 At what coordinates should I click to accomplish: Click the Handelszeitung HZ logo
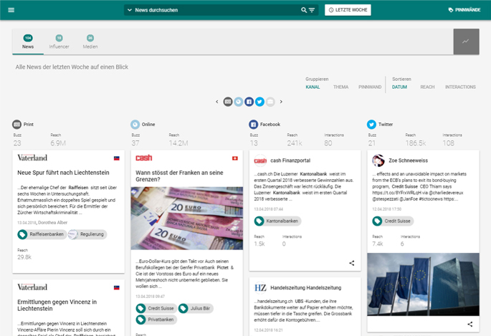pyautogui.click(x=260, y=288)
